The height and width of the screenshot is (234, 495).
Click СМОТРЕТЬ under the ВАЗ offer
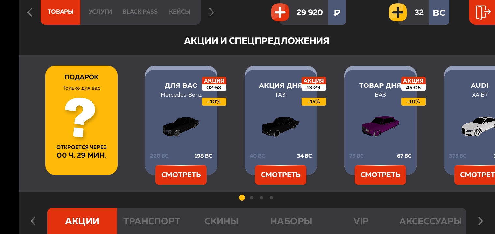pos(380,175)
